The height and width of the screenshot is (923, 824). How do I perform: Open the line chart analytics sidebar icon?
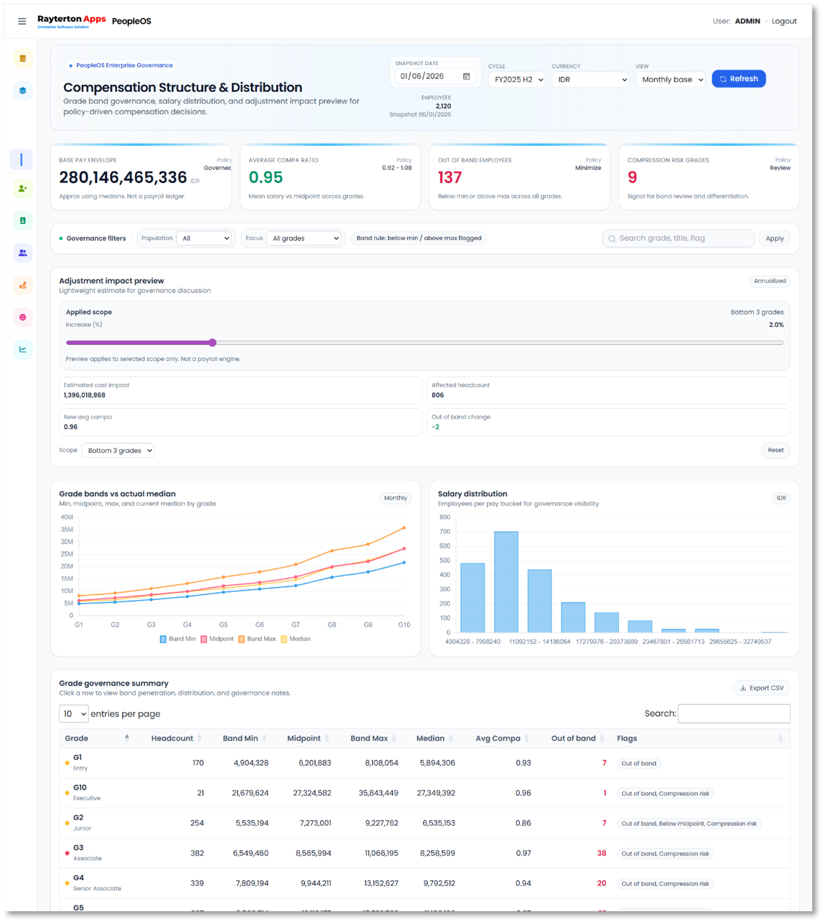(x=23, y=350)
